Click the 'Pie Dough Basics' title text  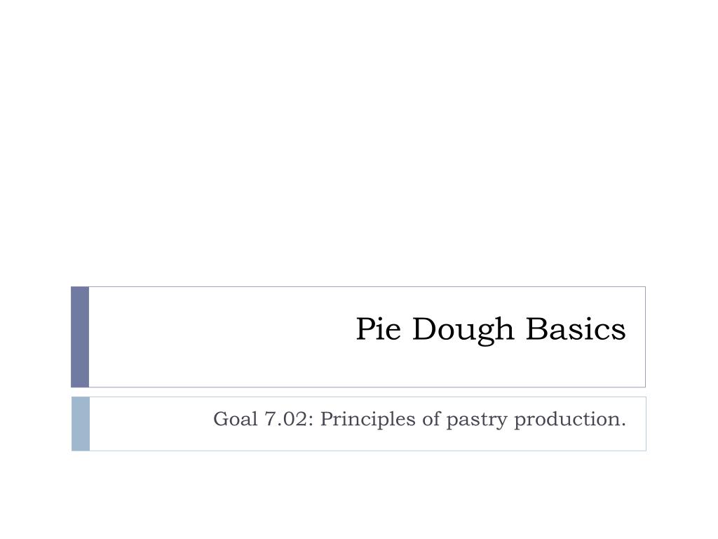(490, 329)
